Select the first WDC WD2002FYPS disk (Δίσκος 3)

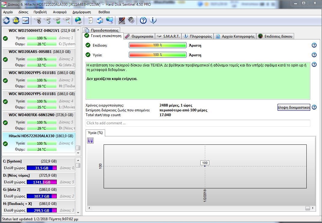tap(39, 79)
